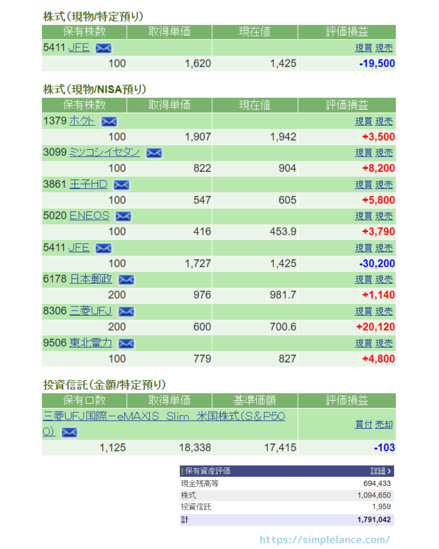Open the eMAXIS Slim 米国株式 fund link
The image size is (439, 549).
coord(164,417)
